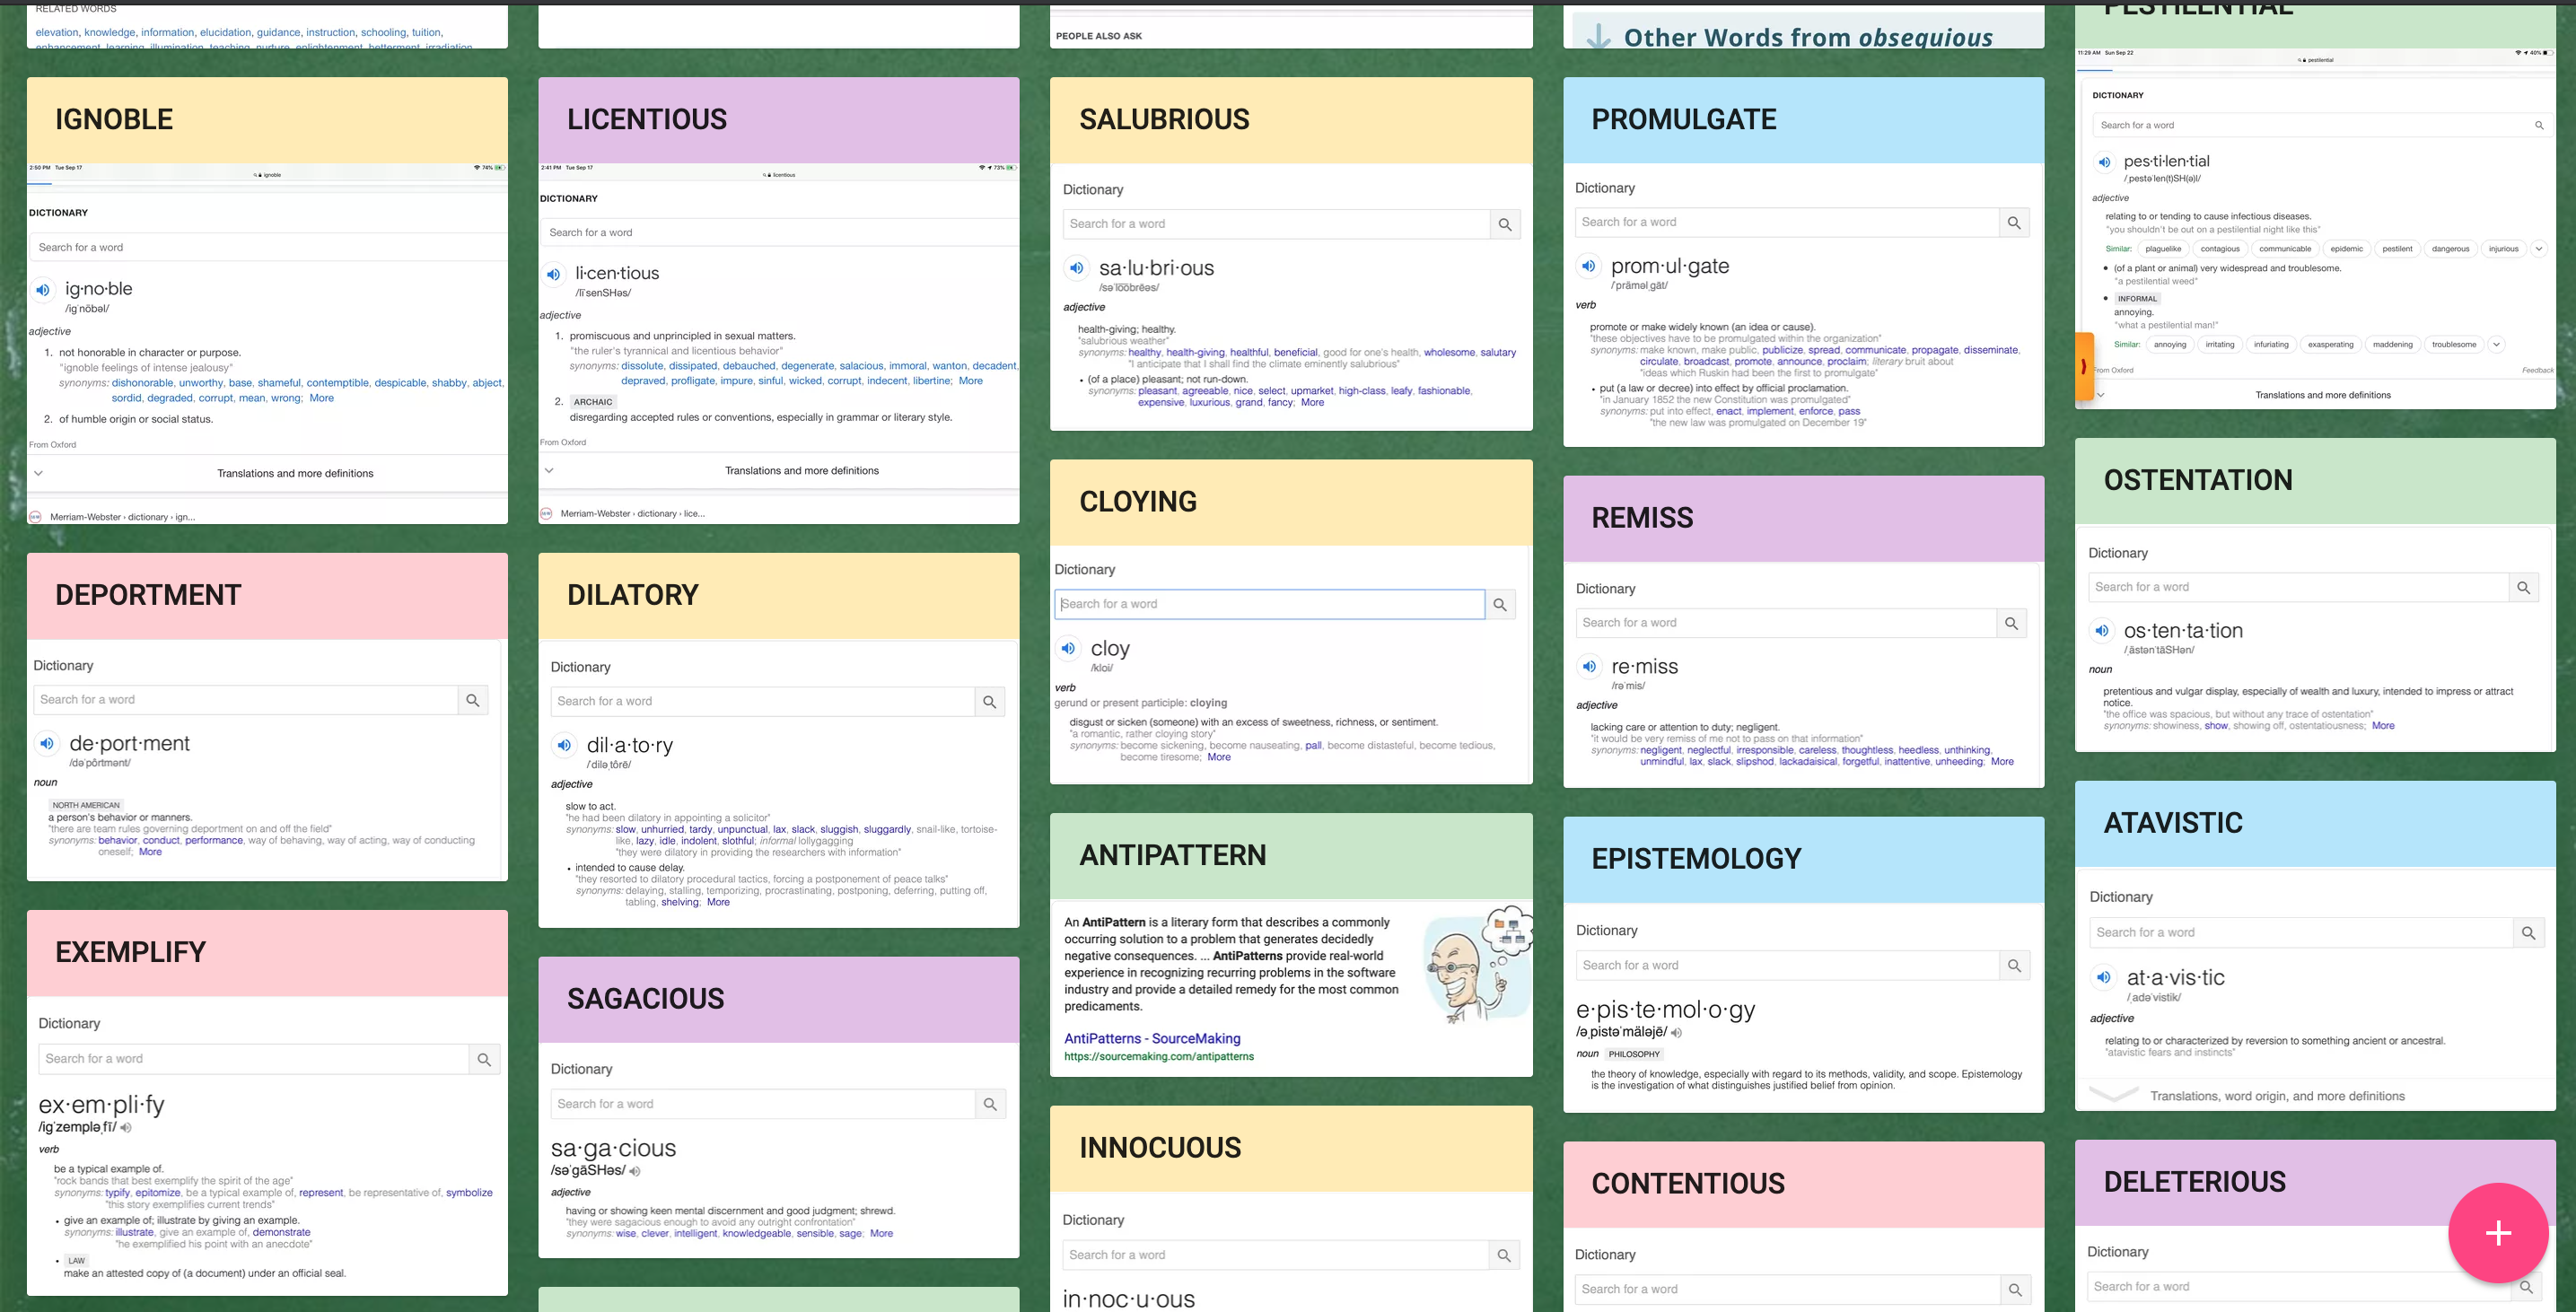Image resolution: width=2576 pixels, height=1312 pixels.
Task: Focus the search field in the Cloying card
Action: point(1270,604)
